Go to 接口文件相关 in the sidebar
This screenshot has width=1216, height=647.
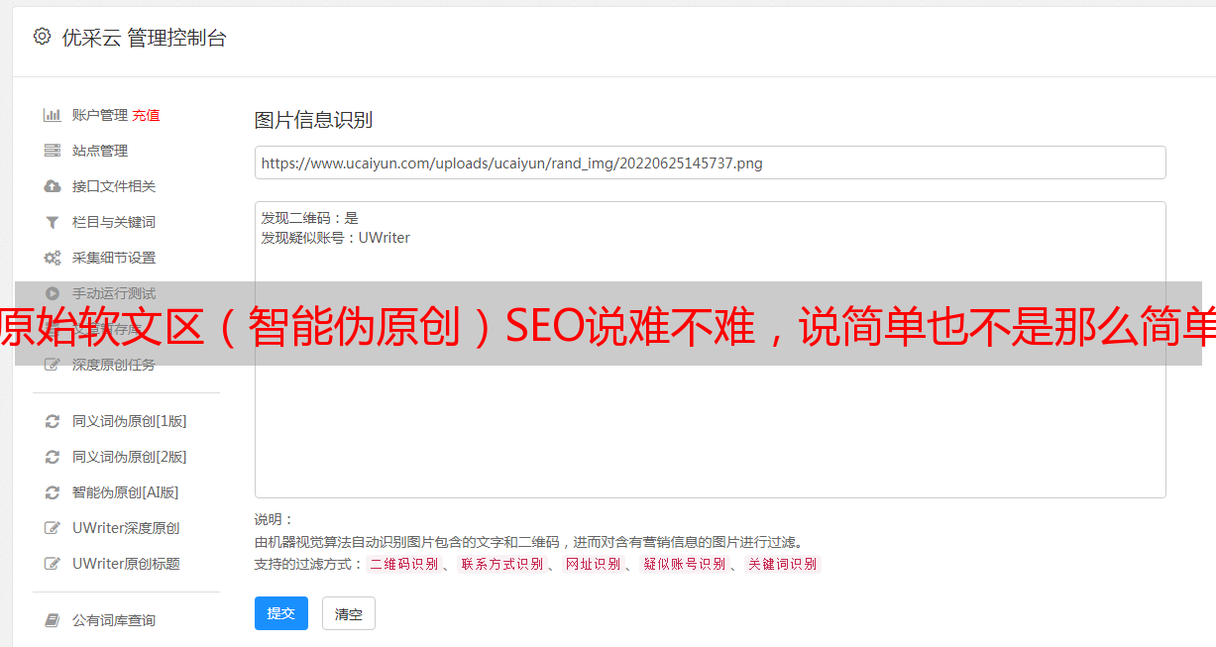click(114, 186)
